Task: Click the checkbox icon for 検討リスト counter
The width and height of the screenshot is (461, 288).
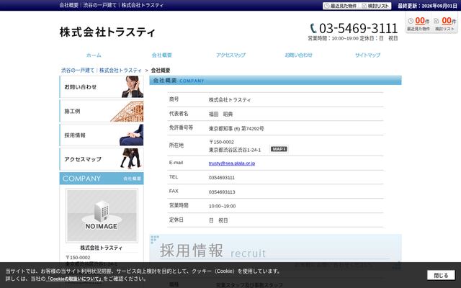Action: (x=437, y=21)
